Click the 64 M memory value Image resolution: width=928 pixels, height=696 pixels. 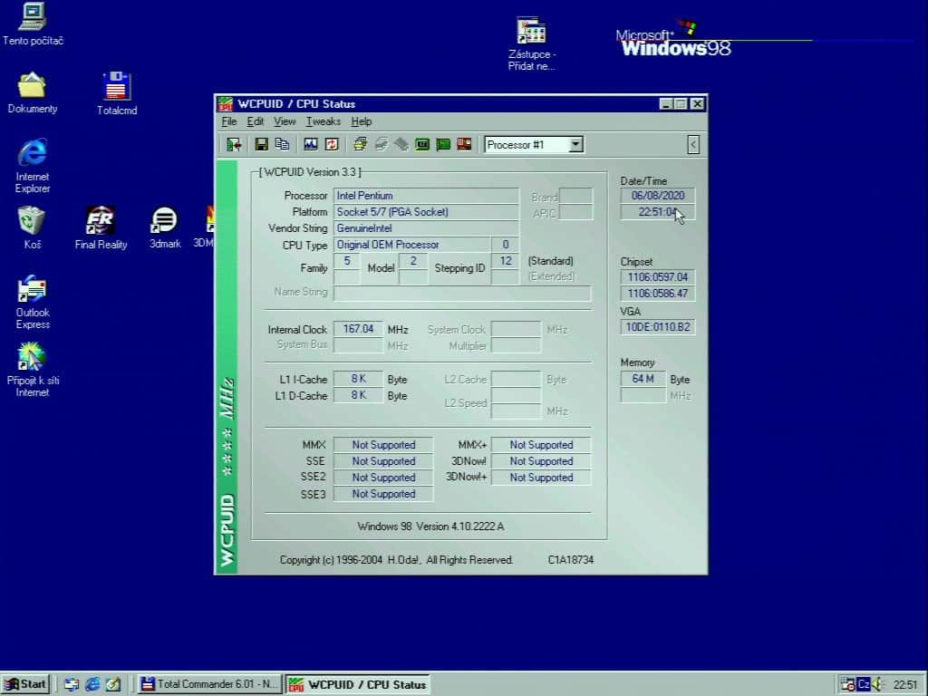(x=643, y=379)
